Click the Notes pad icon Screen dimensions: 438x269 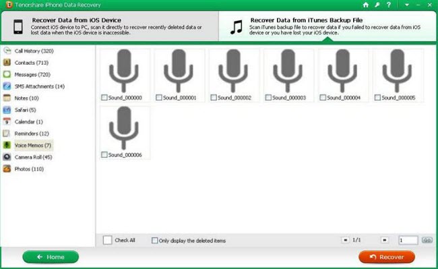click(x=7, y=98)
